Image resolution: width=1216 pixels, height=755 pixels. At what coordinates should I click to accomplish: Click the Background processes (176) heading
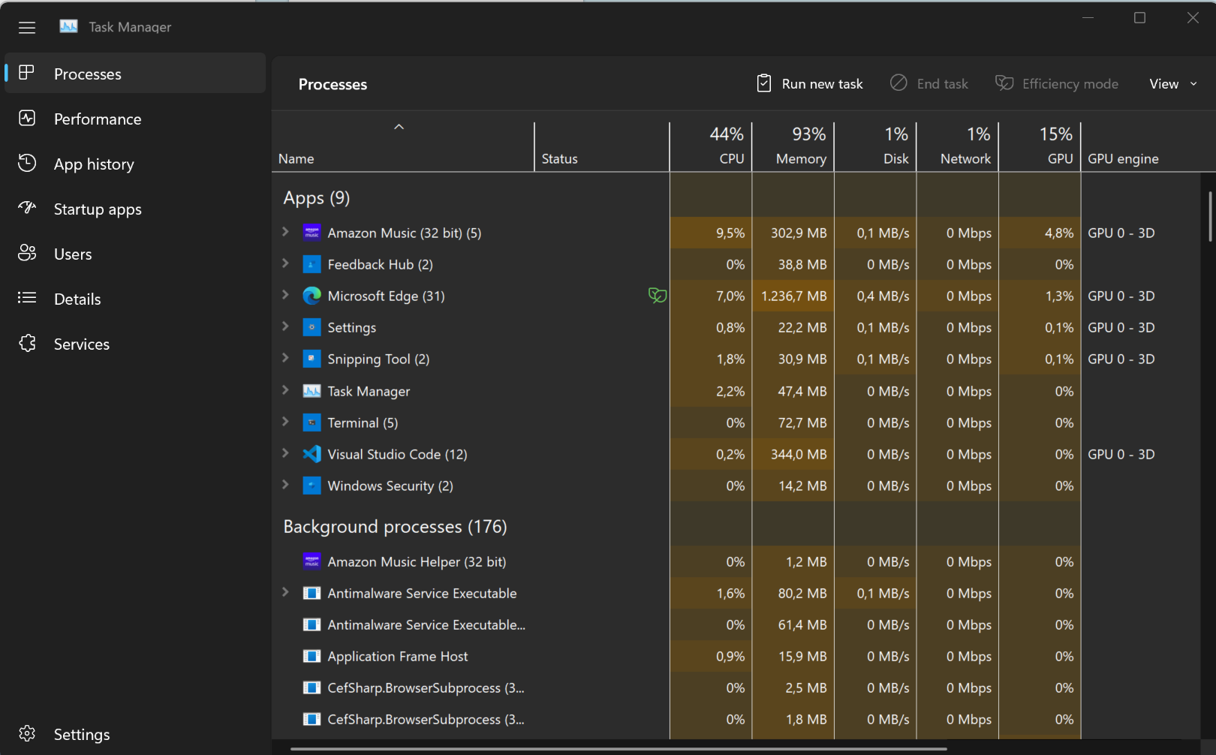[x=395, y=527]
